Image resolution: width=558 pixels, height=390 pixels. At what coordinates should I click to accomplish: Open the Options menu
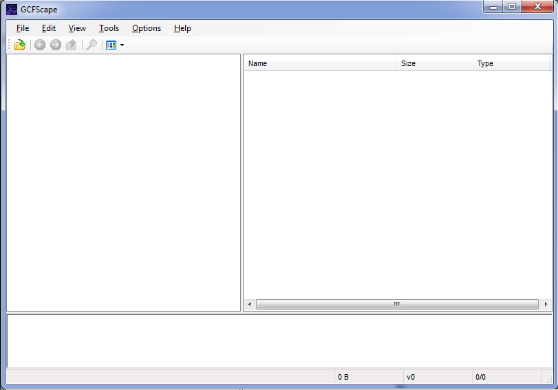pos(147,28)
